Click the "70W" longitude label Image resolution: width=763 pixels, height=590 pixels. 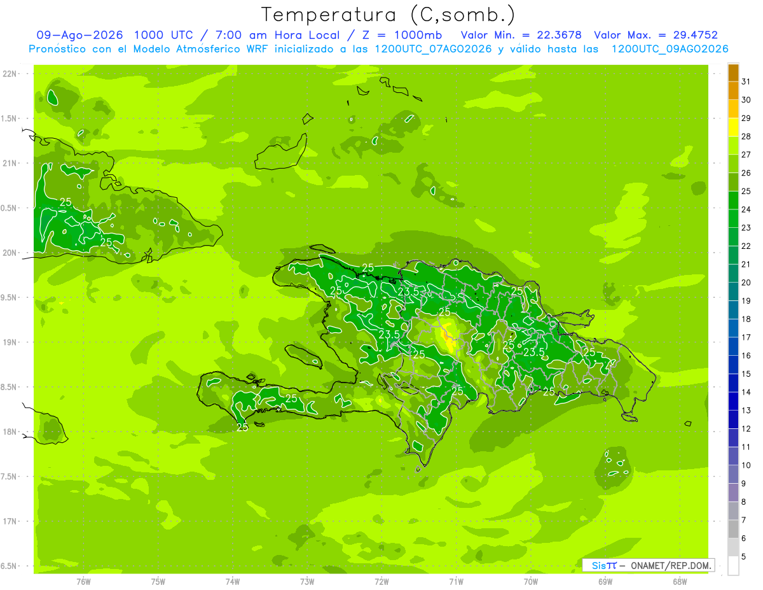click(x=531, y=582)
